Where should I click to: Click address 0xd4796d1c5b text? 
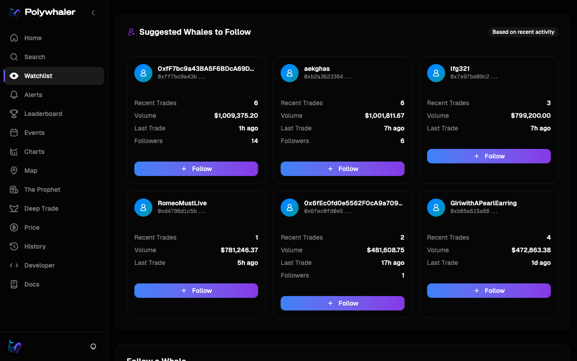point(181,211)
